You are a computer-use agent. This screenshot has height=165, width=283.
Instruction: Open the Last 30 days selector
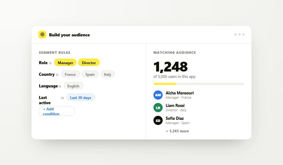81,97
